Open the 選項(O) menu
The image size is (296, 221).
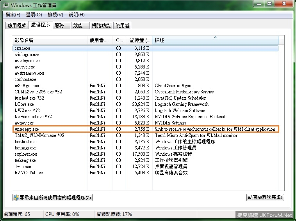[34, 15]
